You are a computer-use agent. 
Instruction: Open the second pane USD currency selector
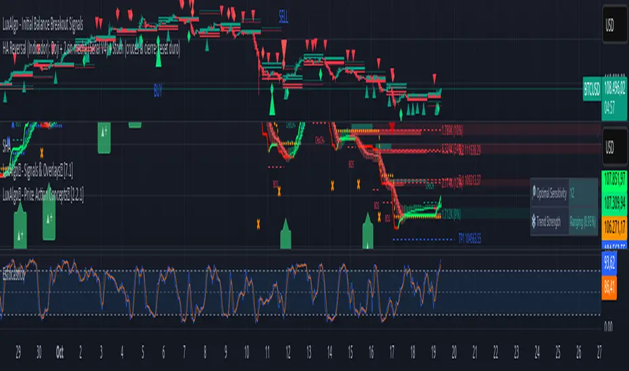[614, 147]
